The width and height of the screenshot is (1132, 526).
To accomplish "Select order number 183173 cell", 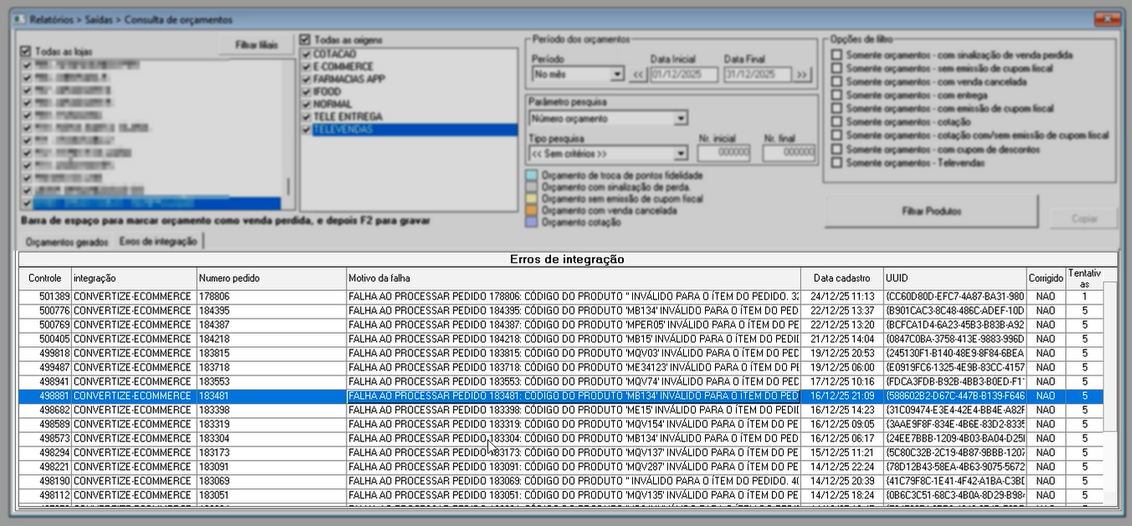I will coord(271,452).
